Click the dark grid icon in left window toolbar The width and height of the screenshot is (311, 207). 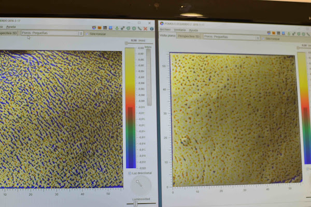(x=105, y=28)
